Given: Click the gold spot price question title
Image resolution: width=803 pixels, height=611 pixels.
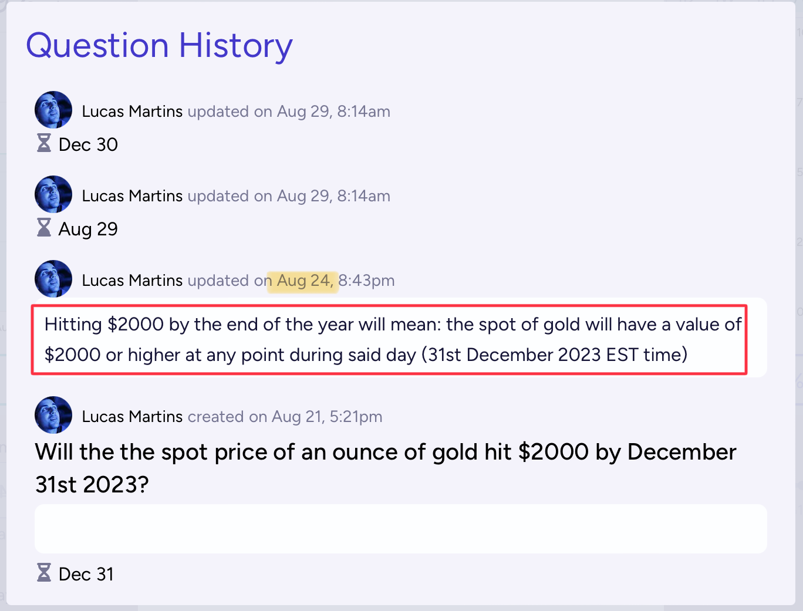Looking at the screenshot, I should (386, 468).
